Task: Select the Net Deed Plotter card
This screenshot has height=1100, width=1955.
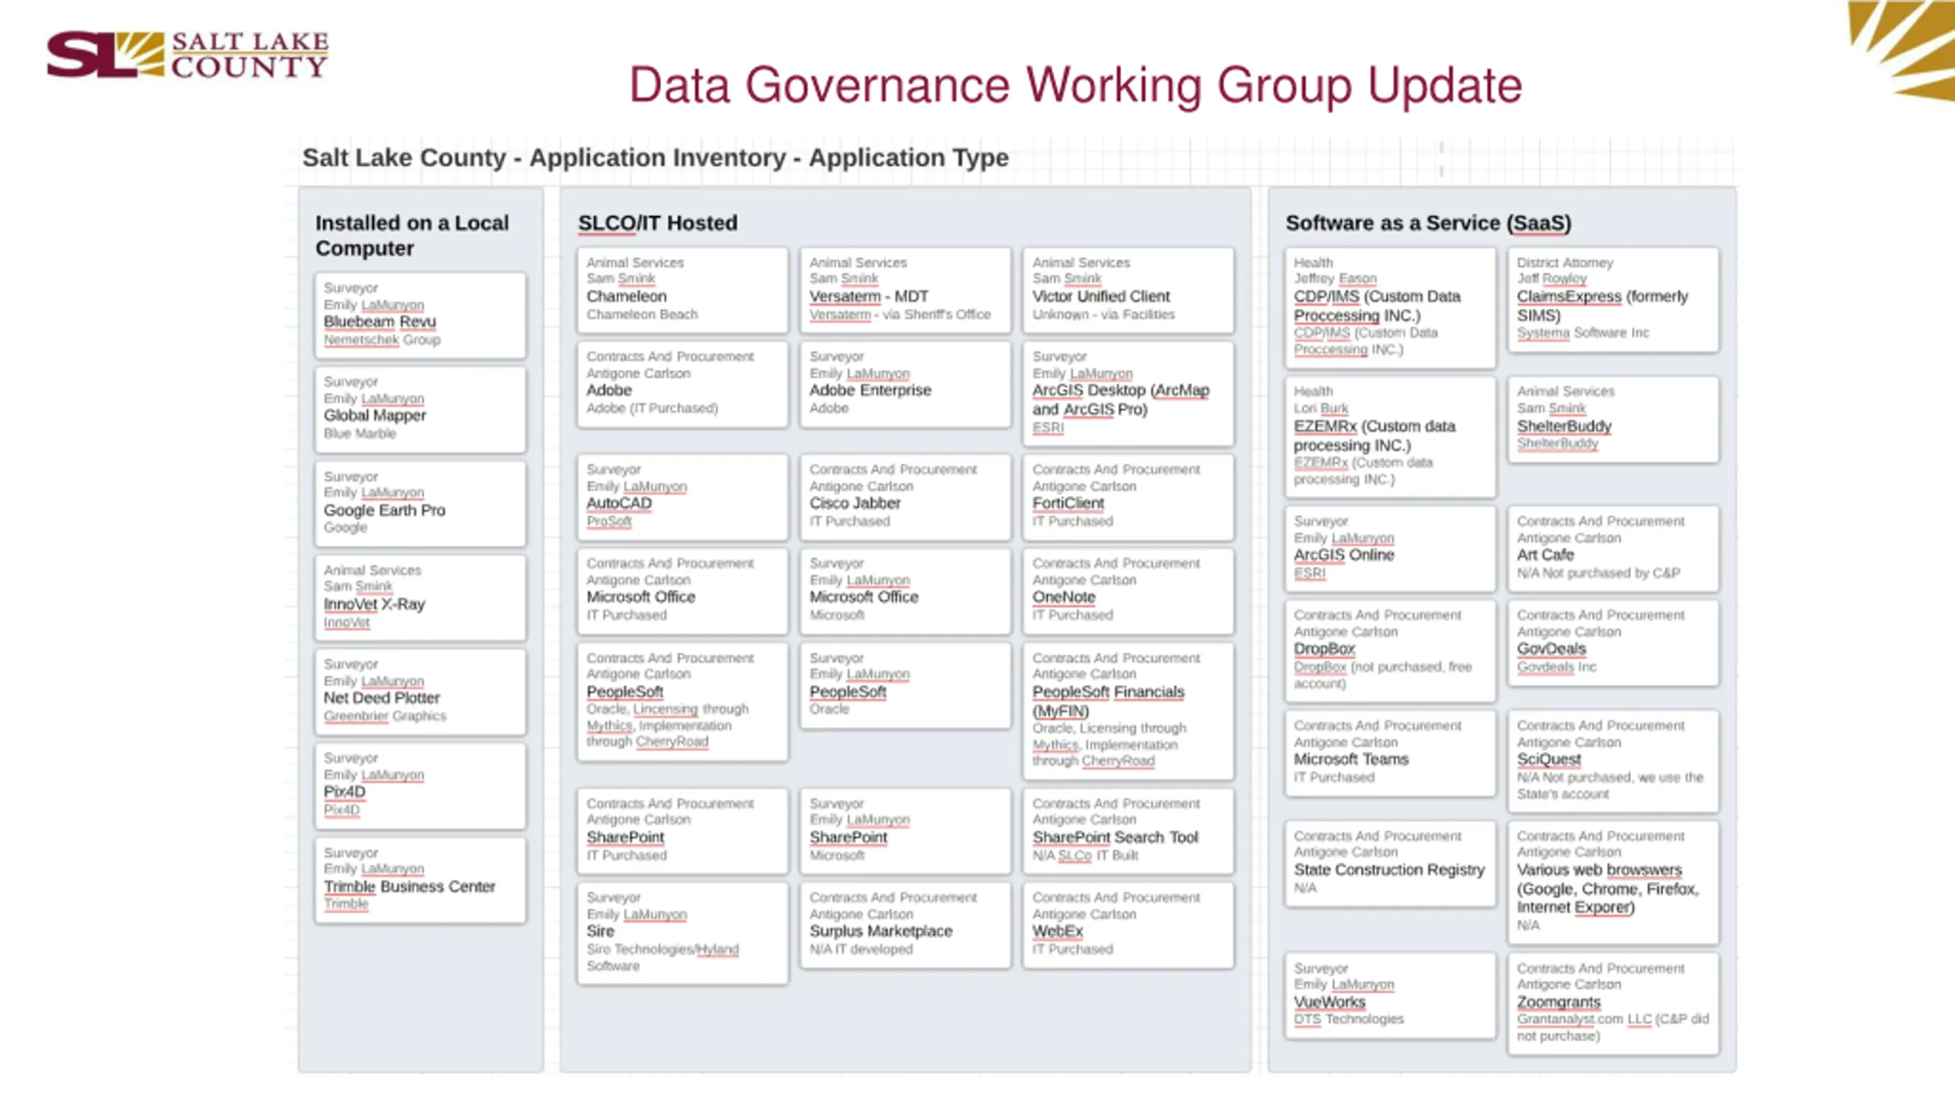Action: click(x=420, y=691)
